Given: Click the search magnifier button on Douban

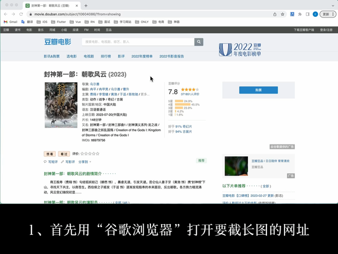Looking at the screenshot, I should pos(199,42).
